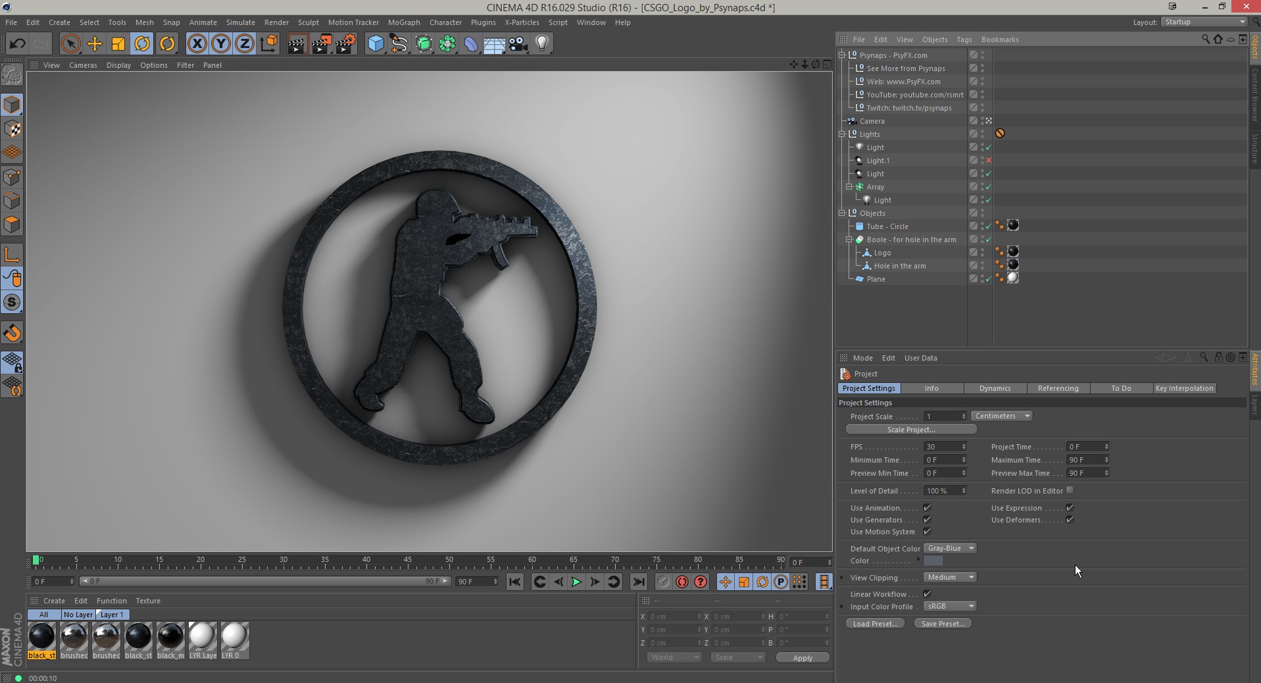Activate the Scale tool
Viewport: 1261px width, 683px height.
click(x=118, y=44)
